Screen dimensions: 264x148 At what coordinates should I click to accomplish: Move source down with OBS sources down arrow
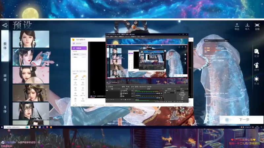(130, 100)
